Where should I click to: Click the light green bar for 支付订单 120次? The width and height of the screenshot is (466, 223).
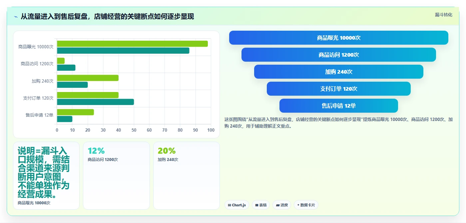point(88,95)
